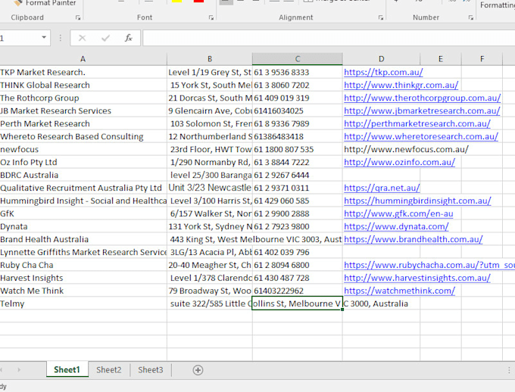This screenshot has height=392, width=515.
Task: Select phone cell '61 409 019 319'
Action: click(x=298, y=98)
